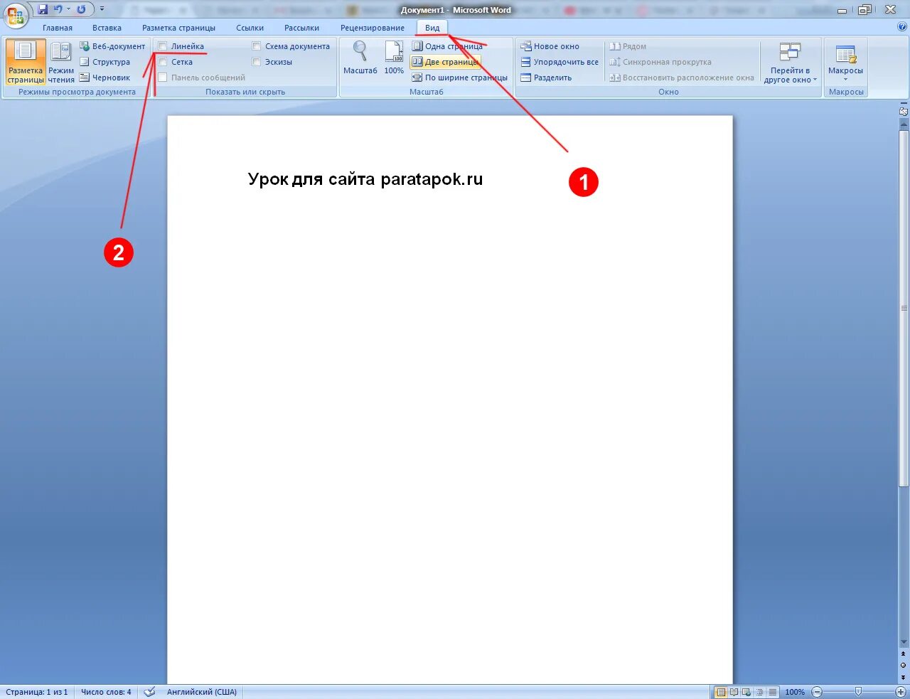This screenshot has width=910, height=699.
Task: Enable the Схема документа checkbox
Action: pyautogui.click(x=257, y=46)
